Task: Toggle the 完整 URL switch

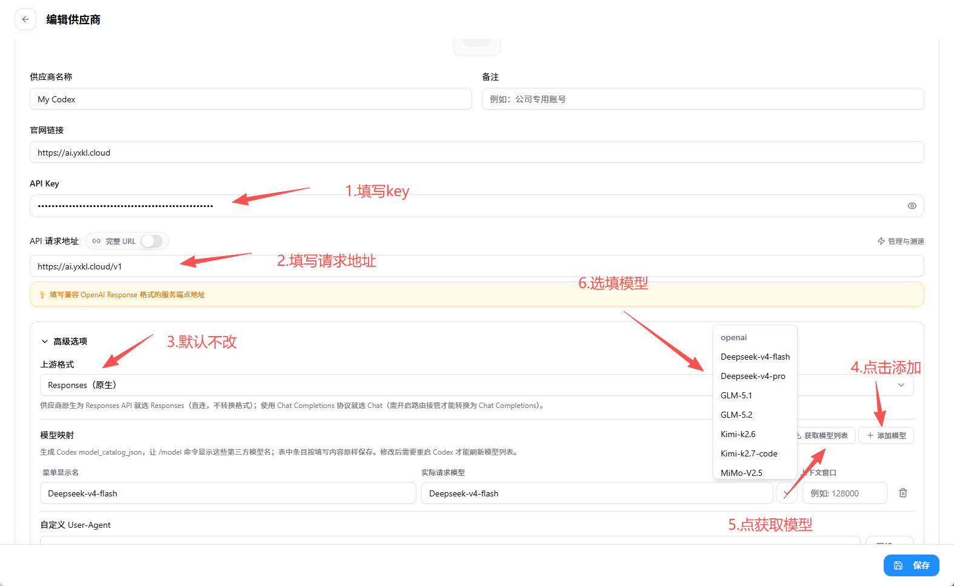Action: coord(152,241)
